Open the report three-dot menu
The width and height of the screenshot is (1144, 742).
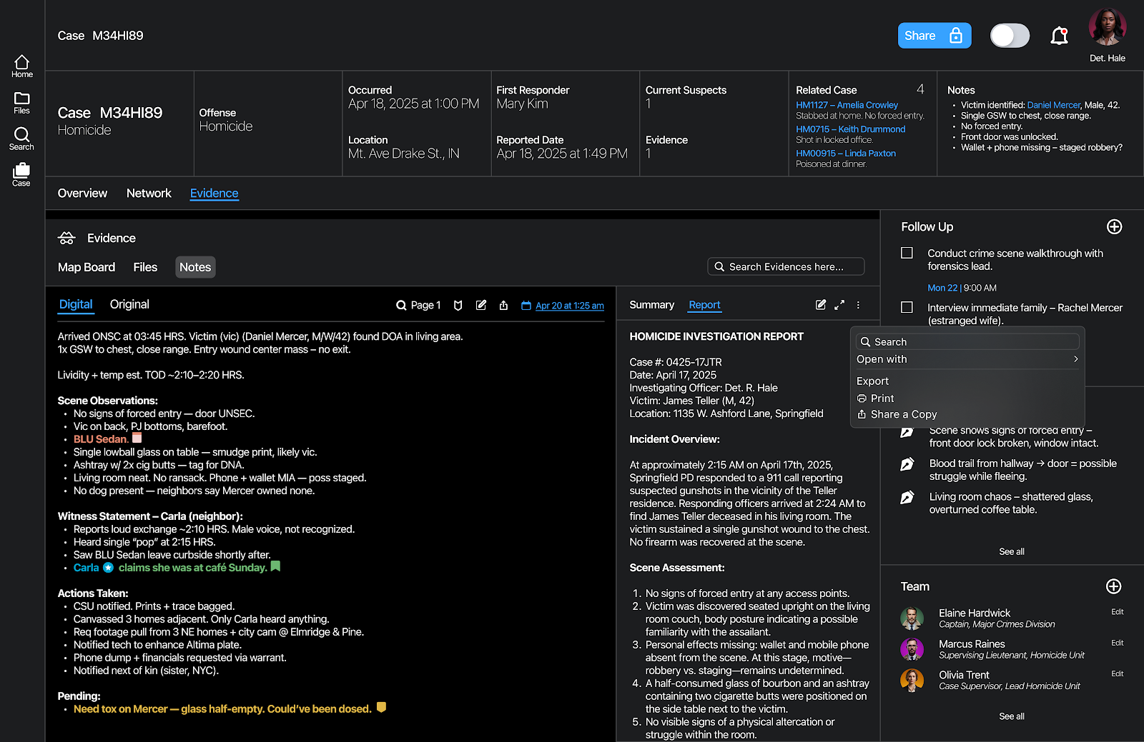coord(858,305)
